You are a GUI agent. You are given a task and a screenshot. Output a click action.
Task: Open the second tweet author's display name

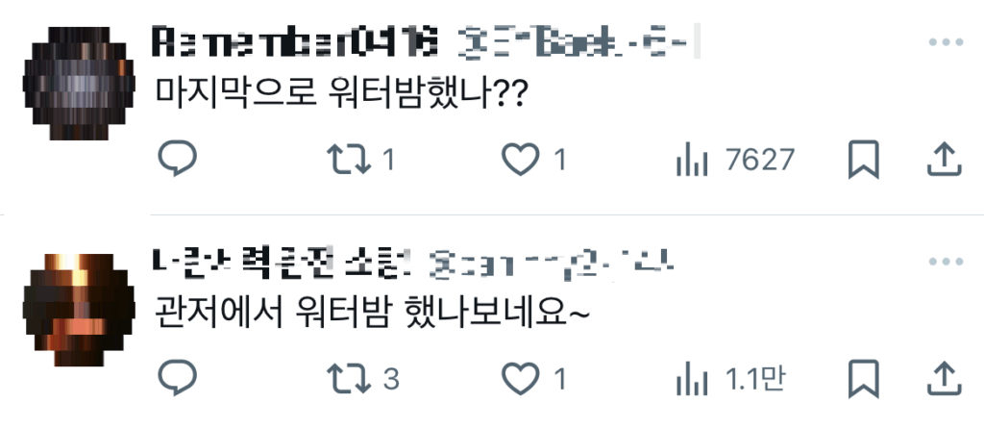pos(282,262)
